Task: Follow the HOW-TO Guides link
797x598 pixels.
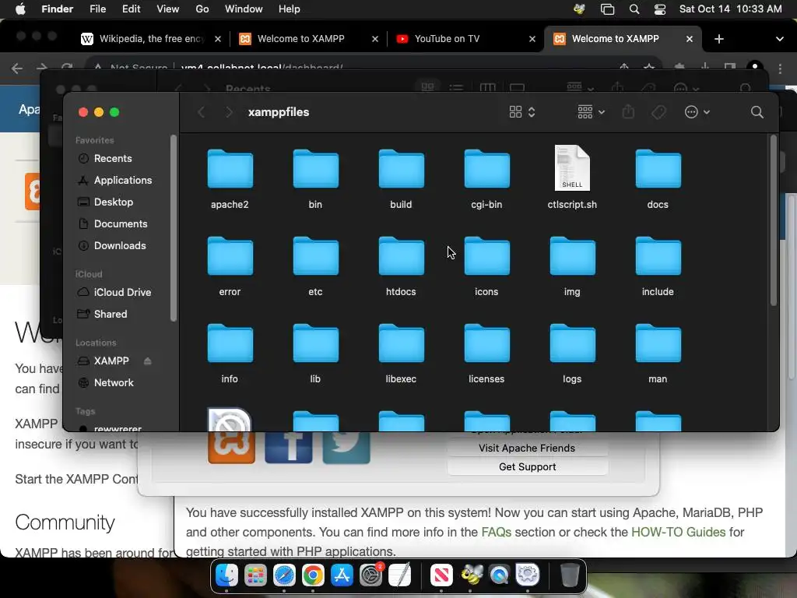Action: [678, 533]
